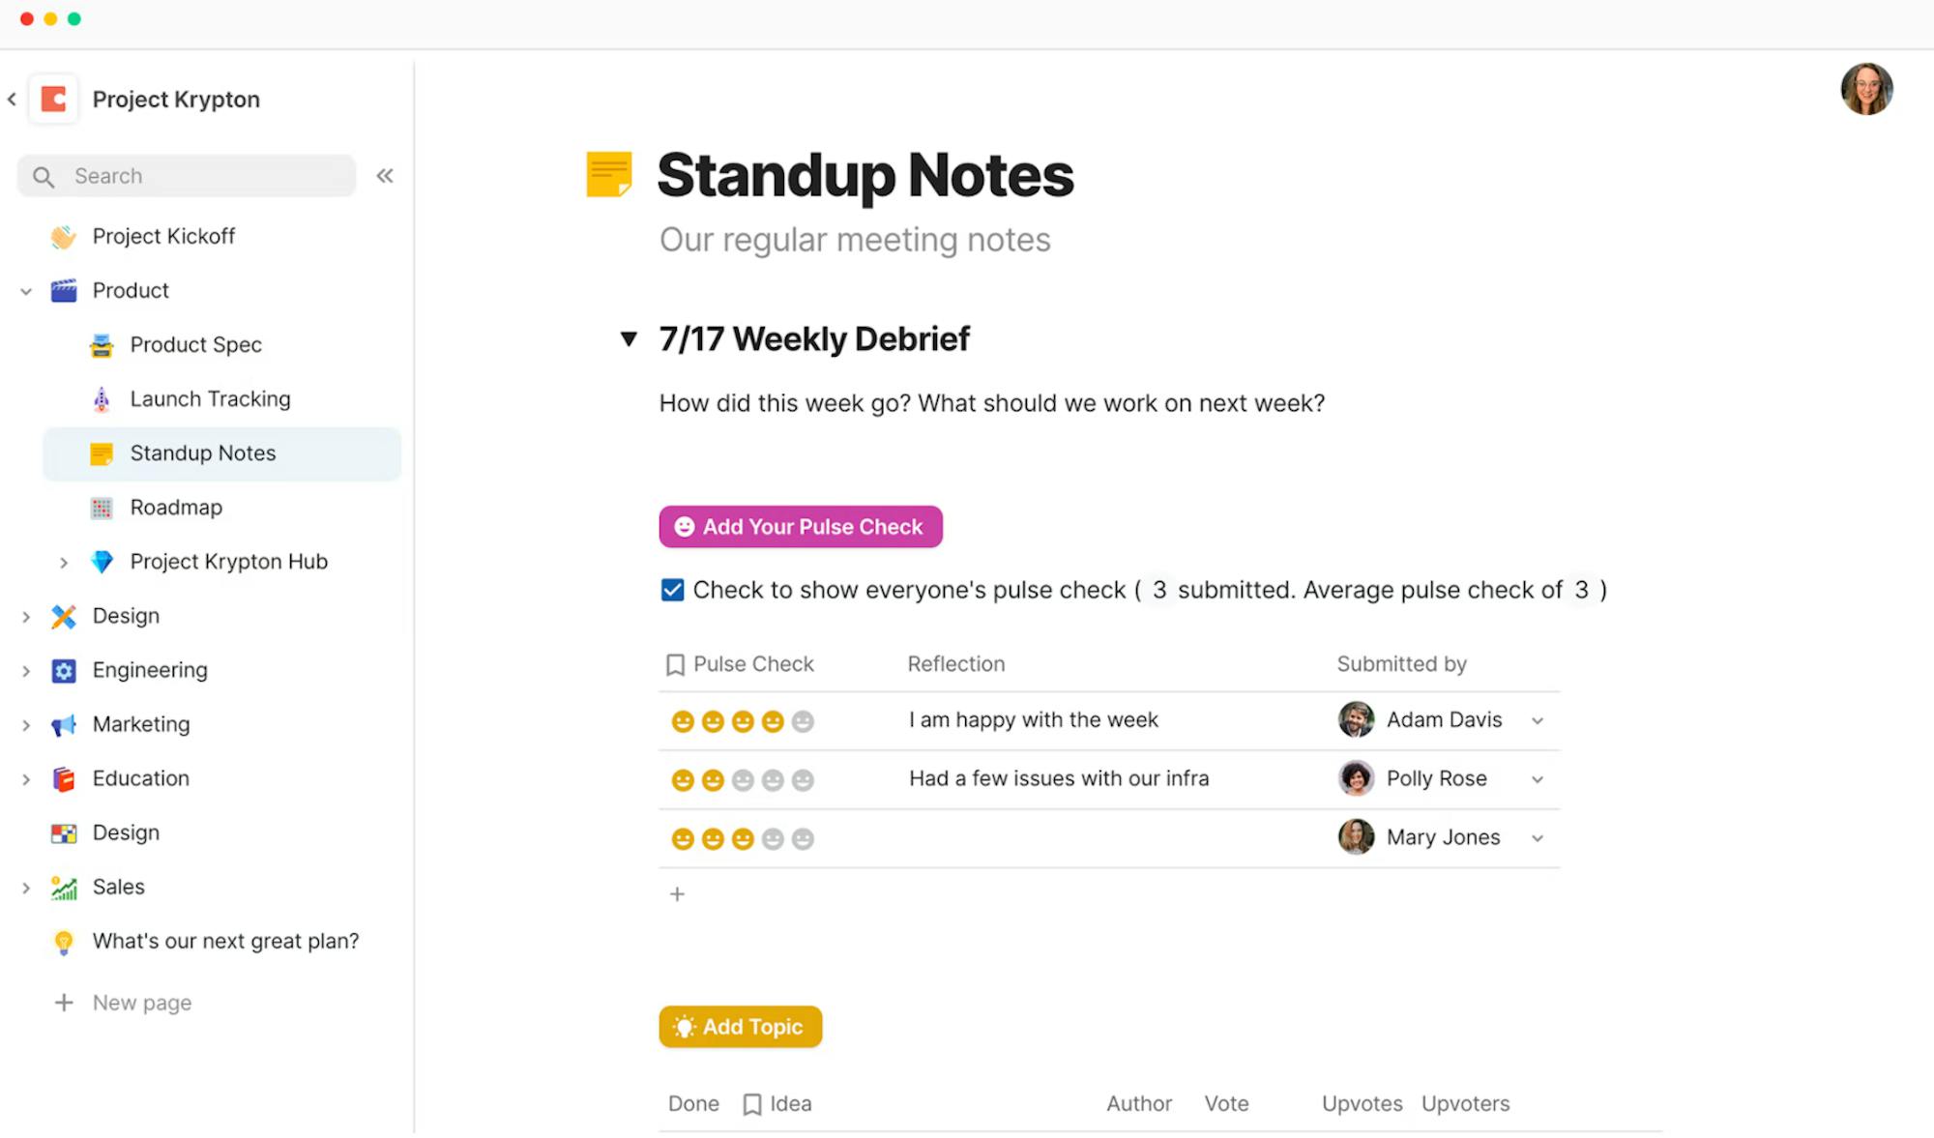Screen dimensions: 1934x1138
Task: Open the user profile avatar
Action: coord(1866,89)
